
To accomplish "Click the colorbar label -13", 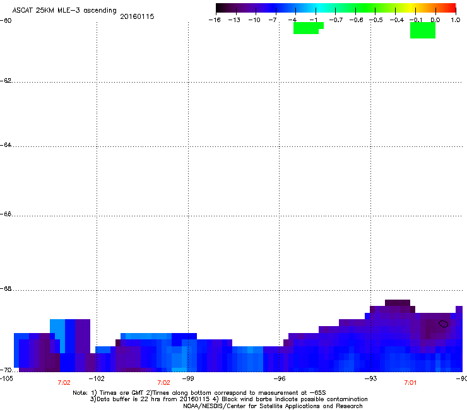I will [x=234, y=20].
